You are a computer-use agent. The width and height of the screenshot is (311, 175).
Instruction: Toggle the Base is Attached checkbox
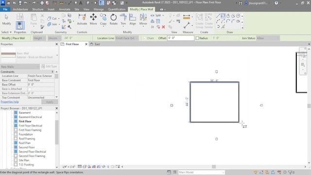coord(30,89)
